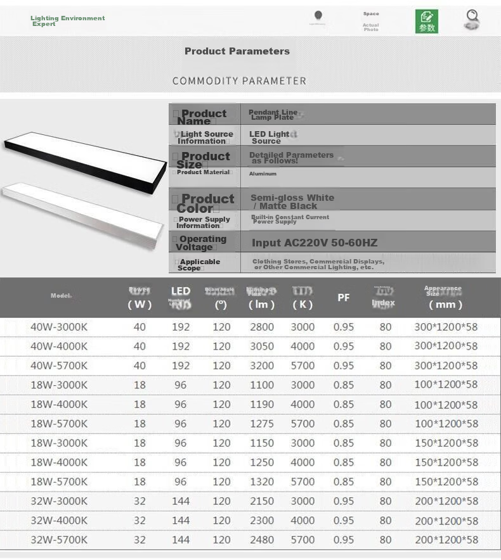Screen dimensions: 501x560
Task: Click Detailed Parameters as Follows text
Action: coord(292,158)
